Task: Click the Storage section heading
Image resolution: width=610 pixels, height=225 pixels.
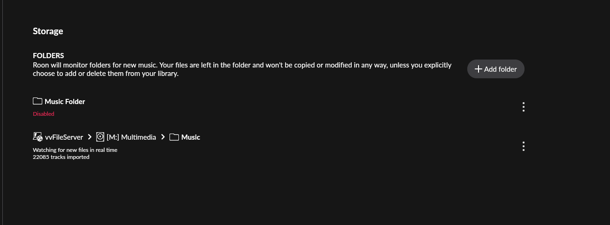Action: pyautogui.click(x=48, y=31)
